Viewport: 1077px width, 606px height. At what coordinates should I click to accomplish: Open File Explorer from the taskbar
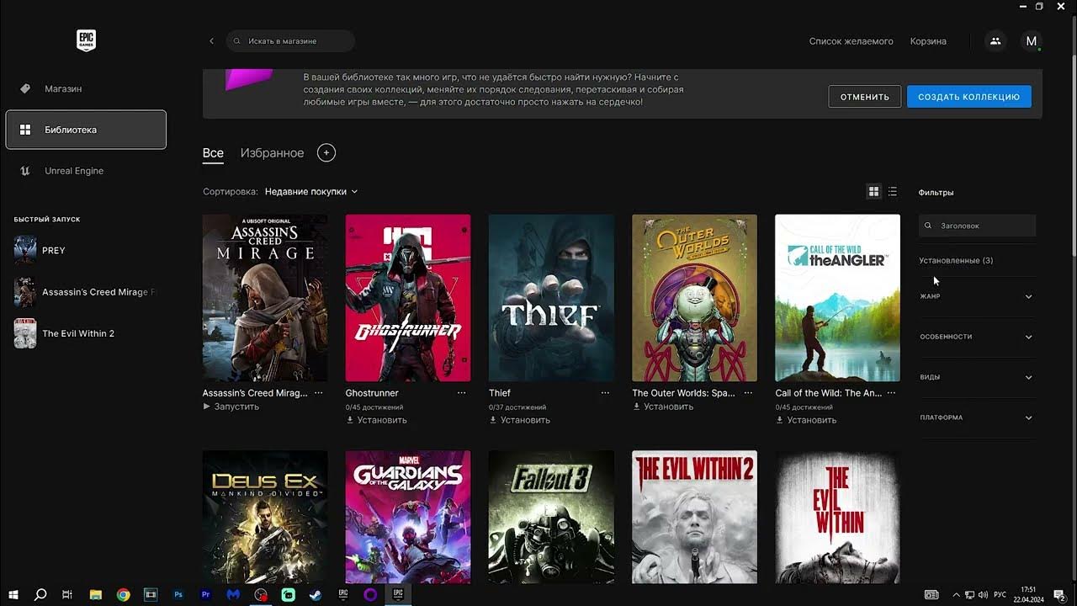tap(95, 594)
